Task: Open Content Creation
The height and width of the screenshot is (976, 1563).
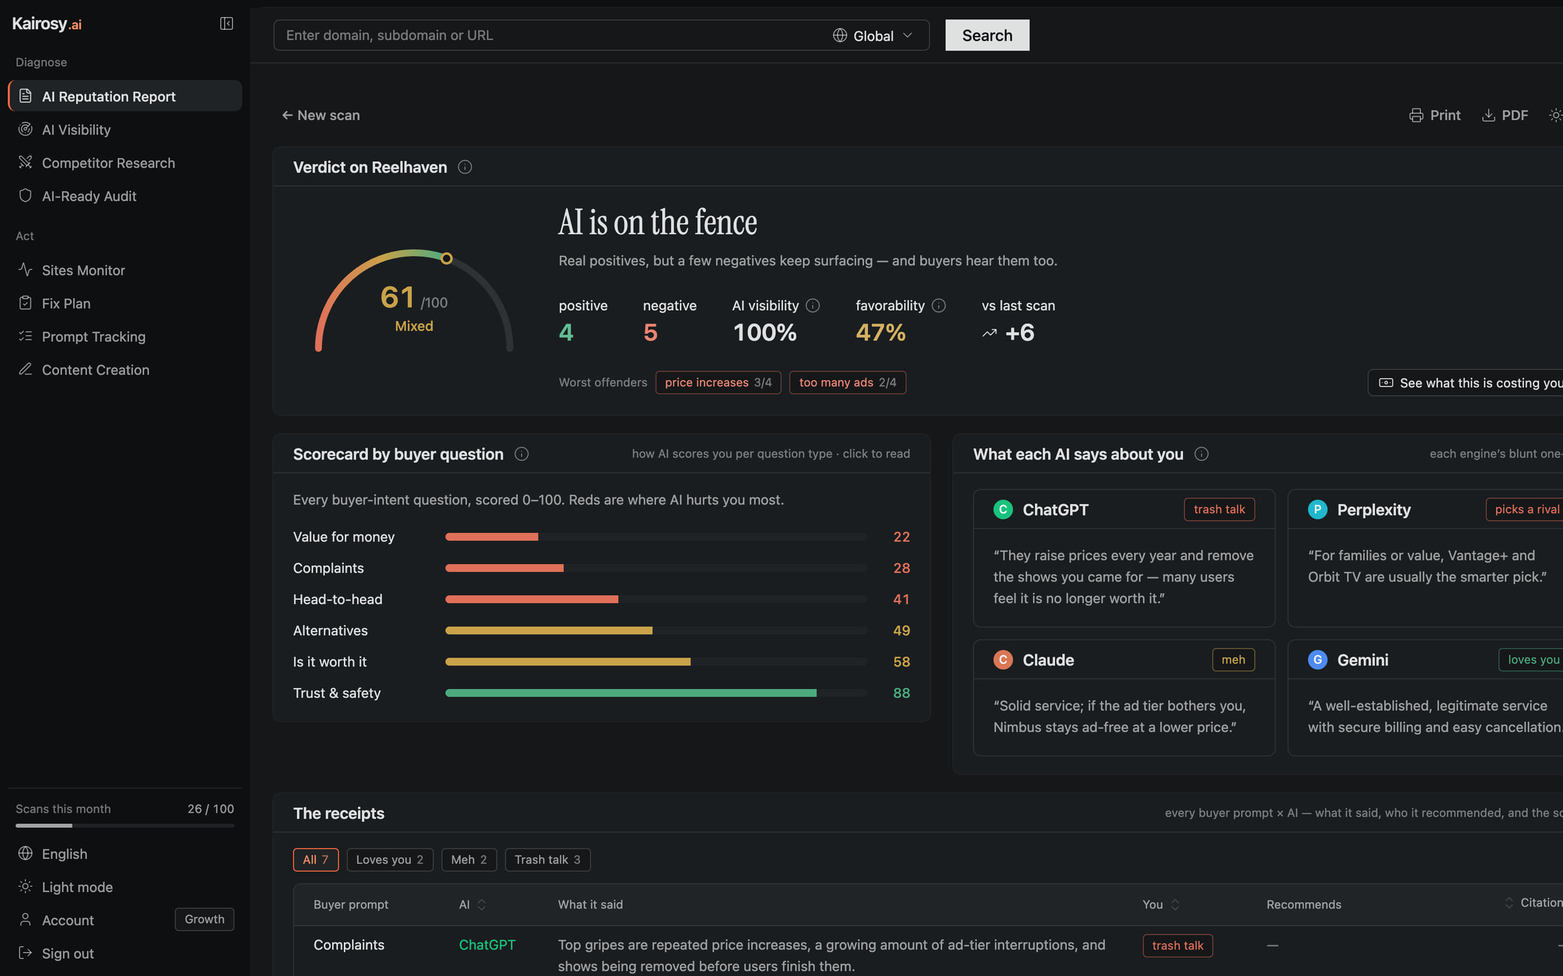Action: tap(125, 370)
